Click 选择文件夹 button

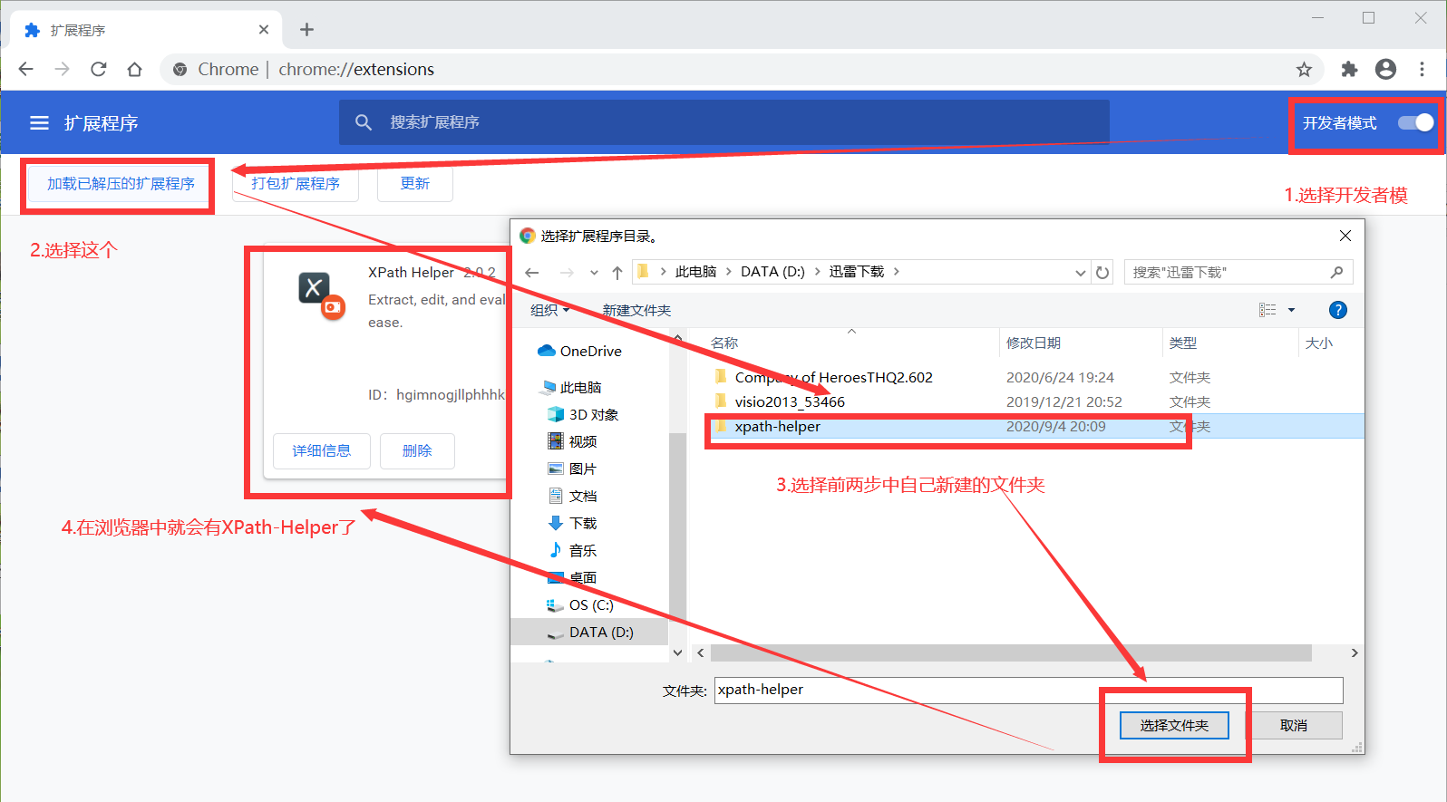pos(1174,725)
